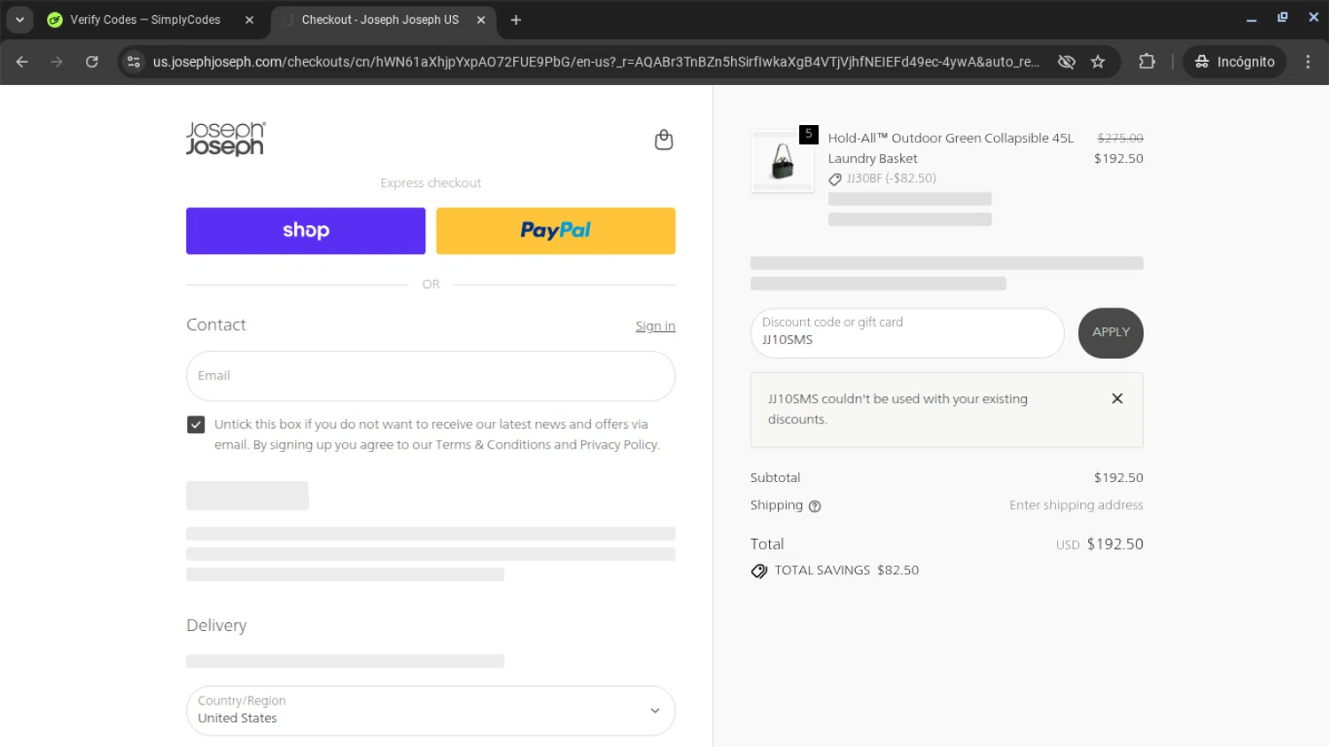Click the Subtotal $192.50 value
The width and height of the screenshot is (1329, 747).
[1118, 478]
